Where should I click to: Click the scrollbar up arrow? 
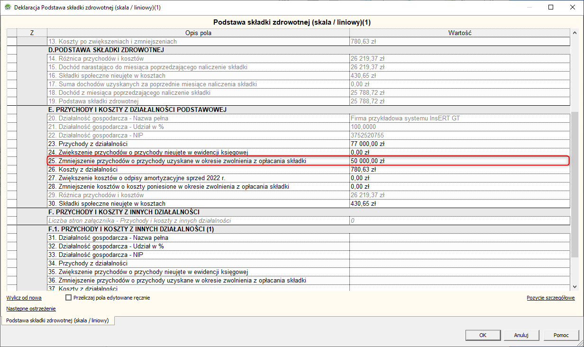[575, 33]
